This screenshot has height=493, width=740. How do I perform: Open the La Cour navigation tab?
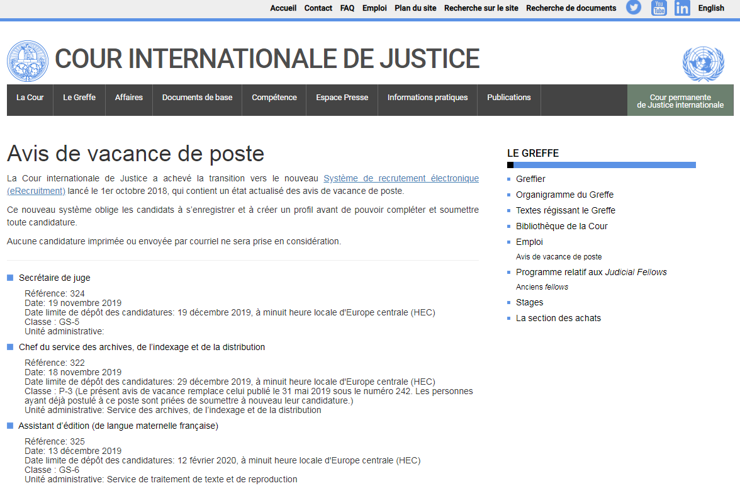coord(30,100)
